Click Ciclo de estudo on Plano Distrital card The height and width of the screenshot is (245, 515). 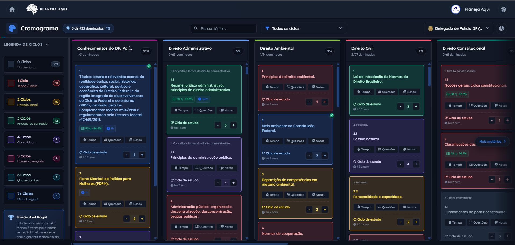coord(93,216)
